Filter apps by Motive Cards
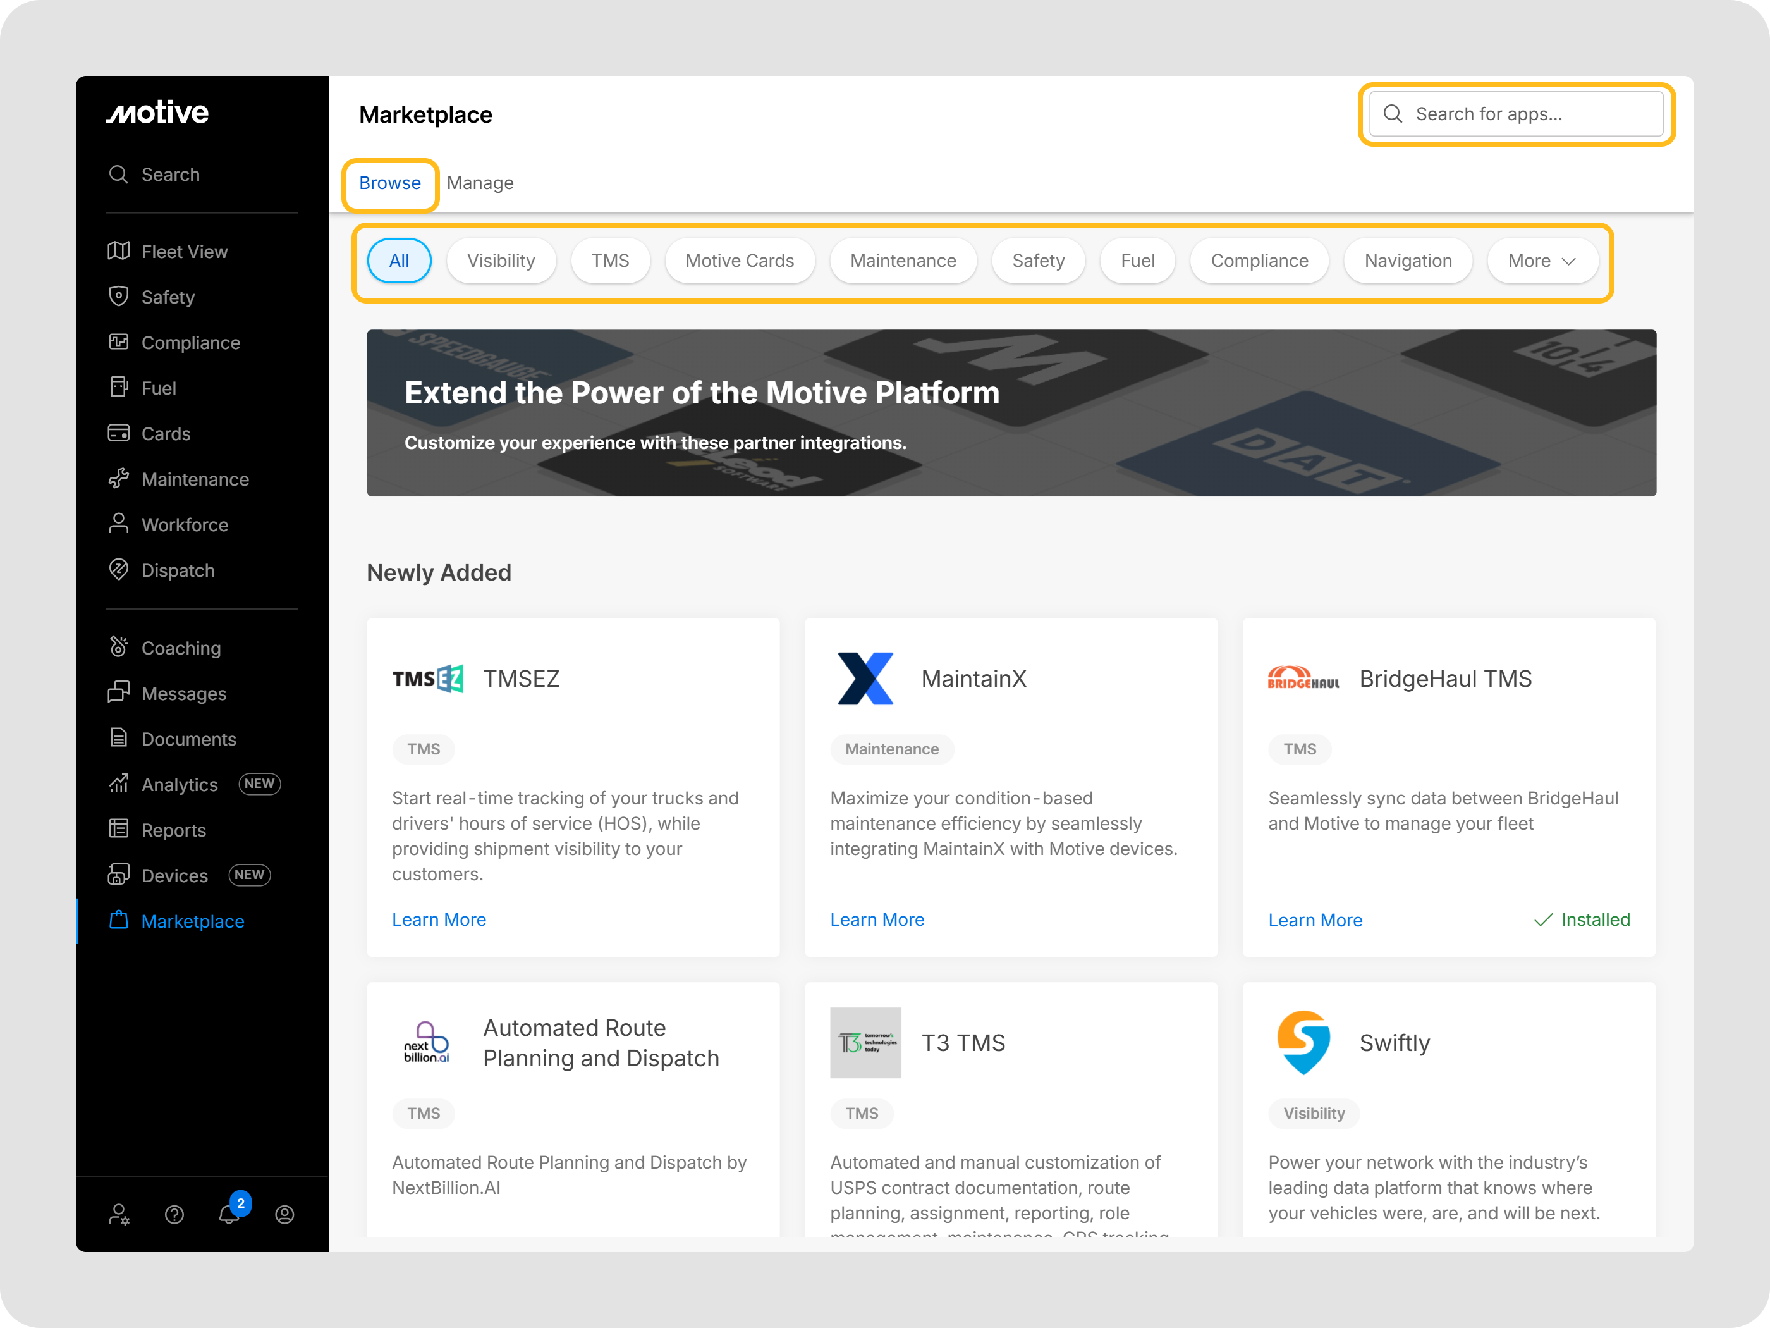Viewport: 1770px width, 1328px height. pyautogui.click(x=740, y=261)
